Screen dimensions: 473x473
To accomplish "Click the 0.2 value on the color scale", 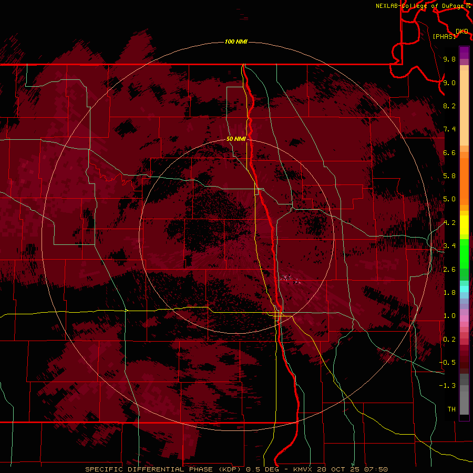I will point(449,340).
